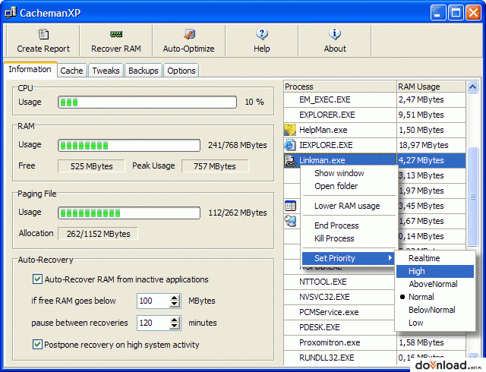Decrease pause between recoveries value
486x372 pixels.
175,326
